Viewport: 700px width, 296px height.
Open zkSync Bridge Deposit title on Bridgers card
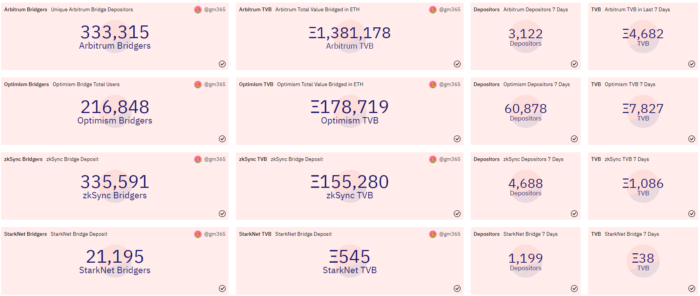[72, 159]
